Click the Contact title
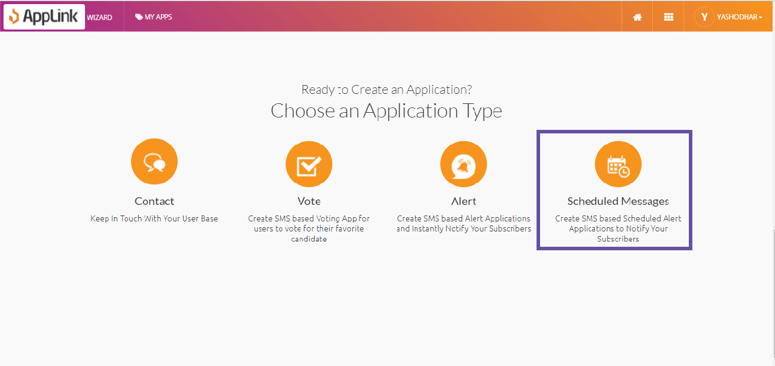This screenshot has height=366, width=775. coord(154,201)
